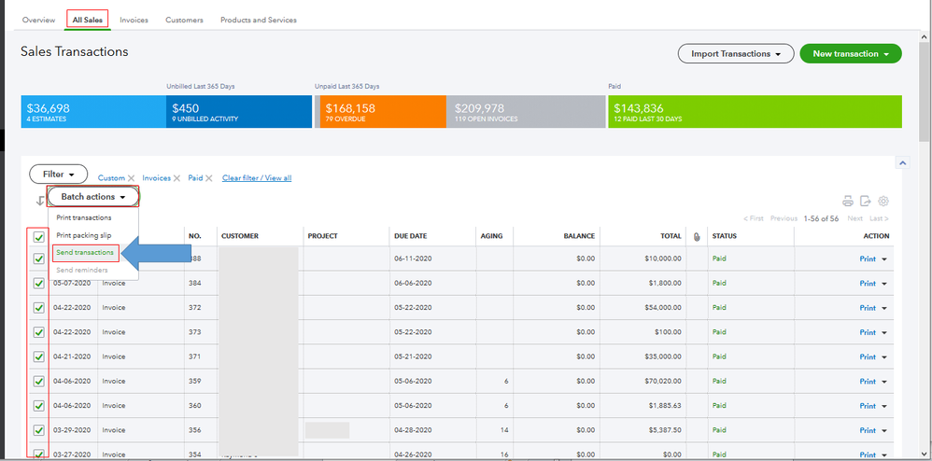Uncheck the checkbox for invoice 359
The height and width of the screenshot is (461, 932).
pos(38,381)
